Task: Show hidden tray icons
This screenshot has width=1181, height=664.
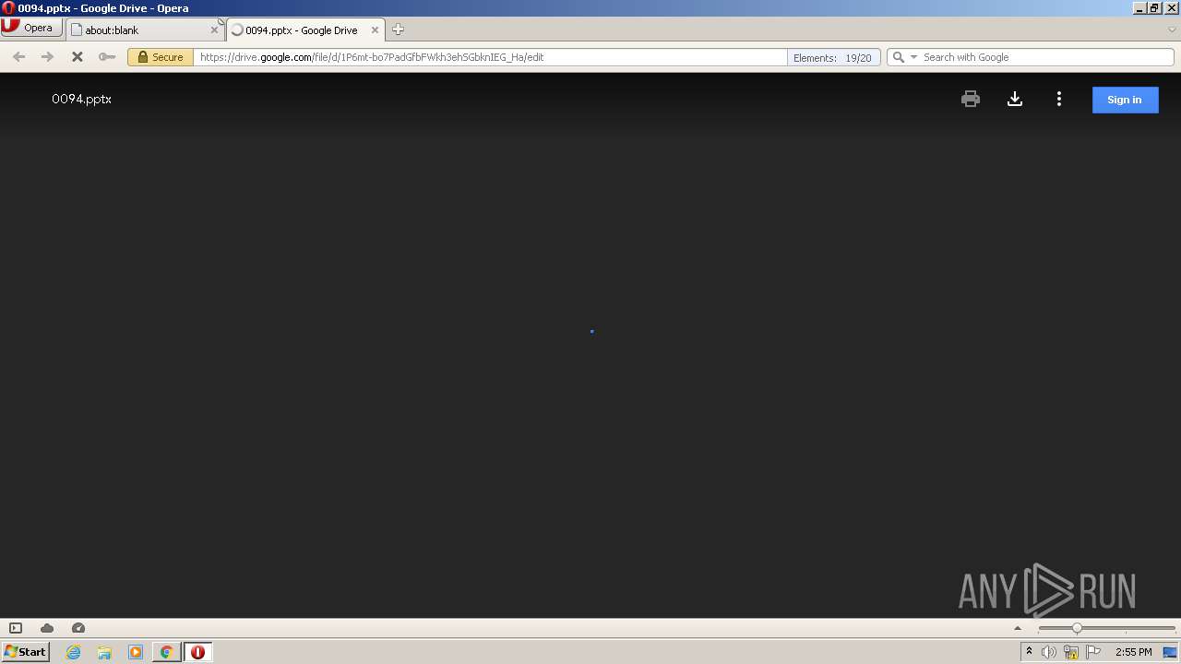Action: point(1029,652)
